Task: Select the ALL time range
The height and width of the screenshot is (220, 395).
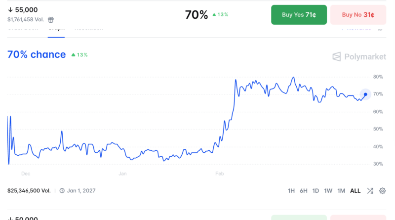Action: [x=355, y=191]
